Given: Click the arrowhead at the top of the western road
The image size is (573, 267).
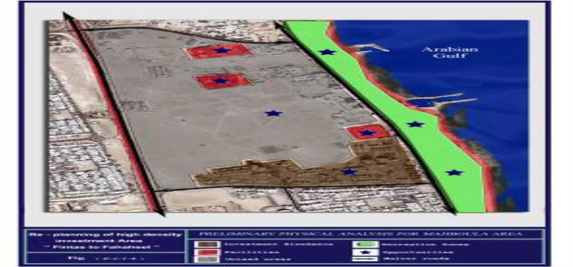Looking at the screenshot, I should [x=65, y=16].
